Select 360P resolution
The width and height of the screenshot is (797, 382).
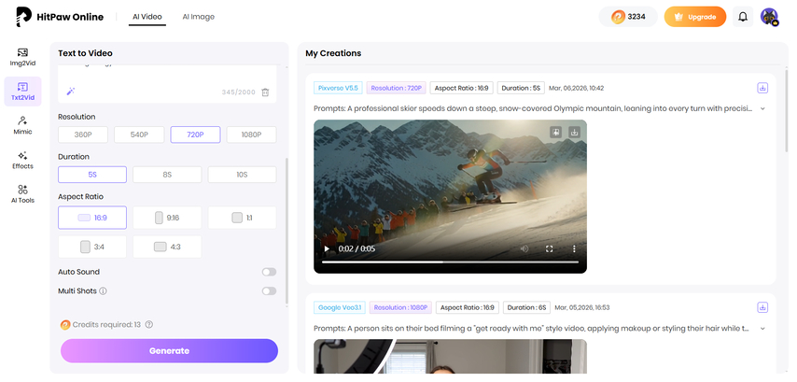(x=83, y=134)
